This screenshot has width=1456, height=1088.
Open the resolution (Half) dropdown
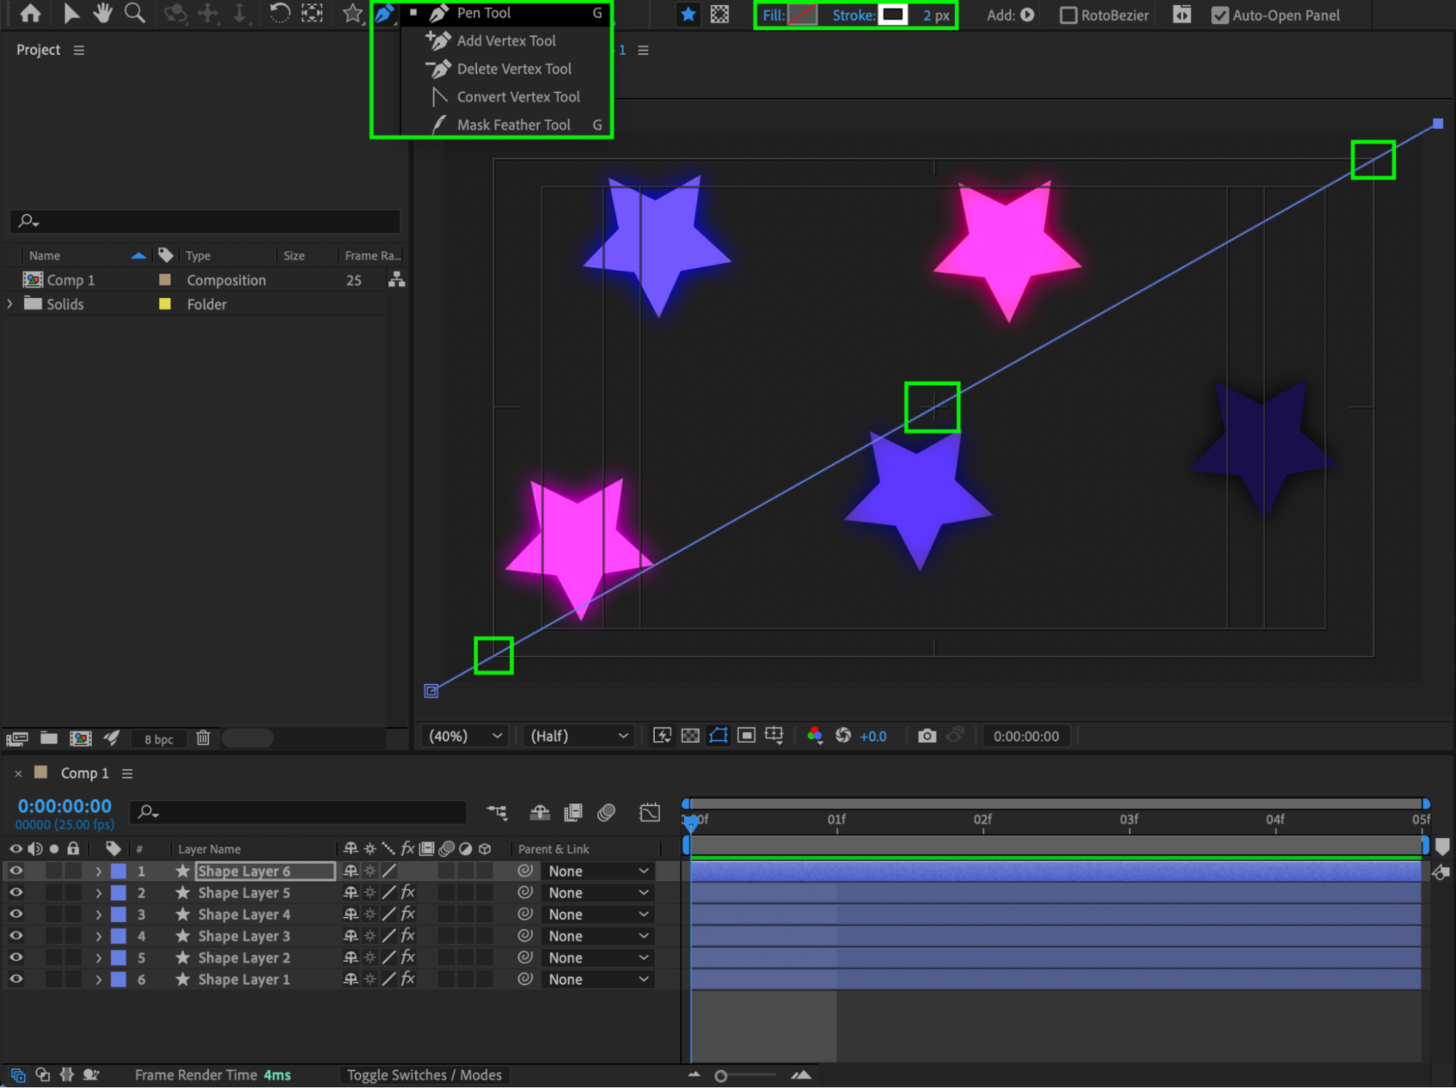pos(579,736)
